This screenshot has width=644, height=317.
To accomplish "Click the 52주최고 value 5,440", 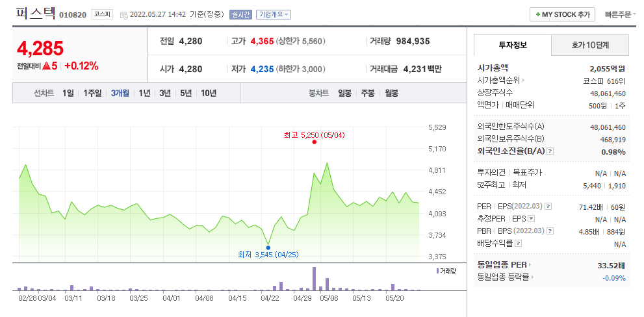I will (x=591, y=186).
